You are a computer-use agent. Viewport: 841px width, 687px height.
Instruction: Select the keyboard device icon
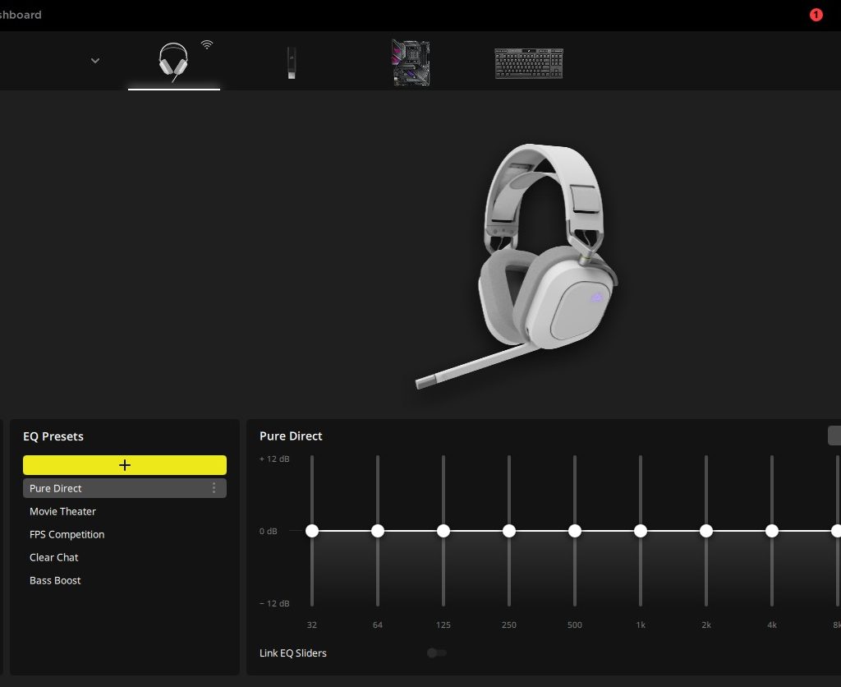click(528, 63)
